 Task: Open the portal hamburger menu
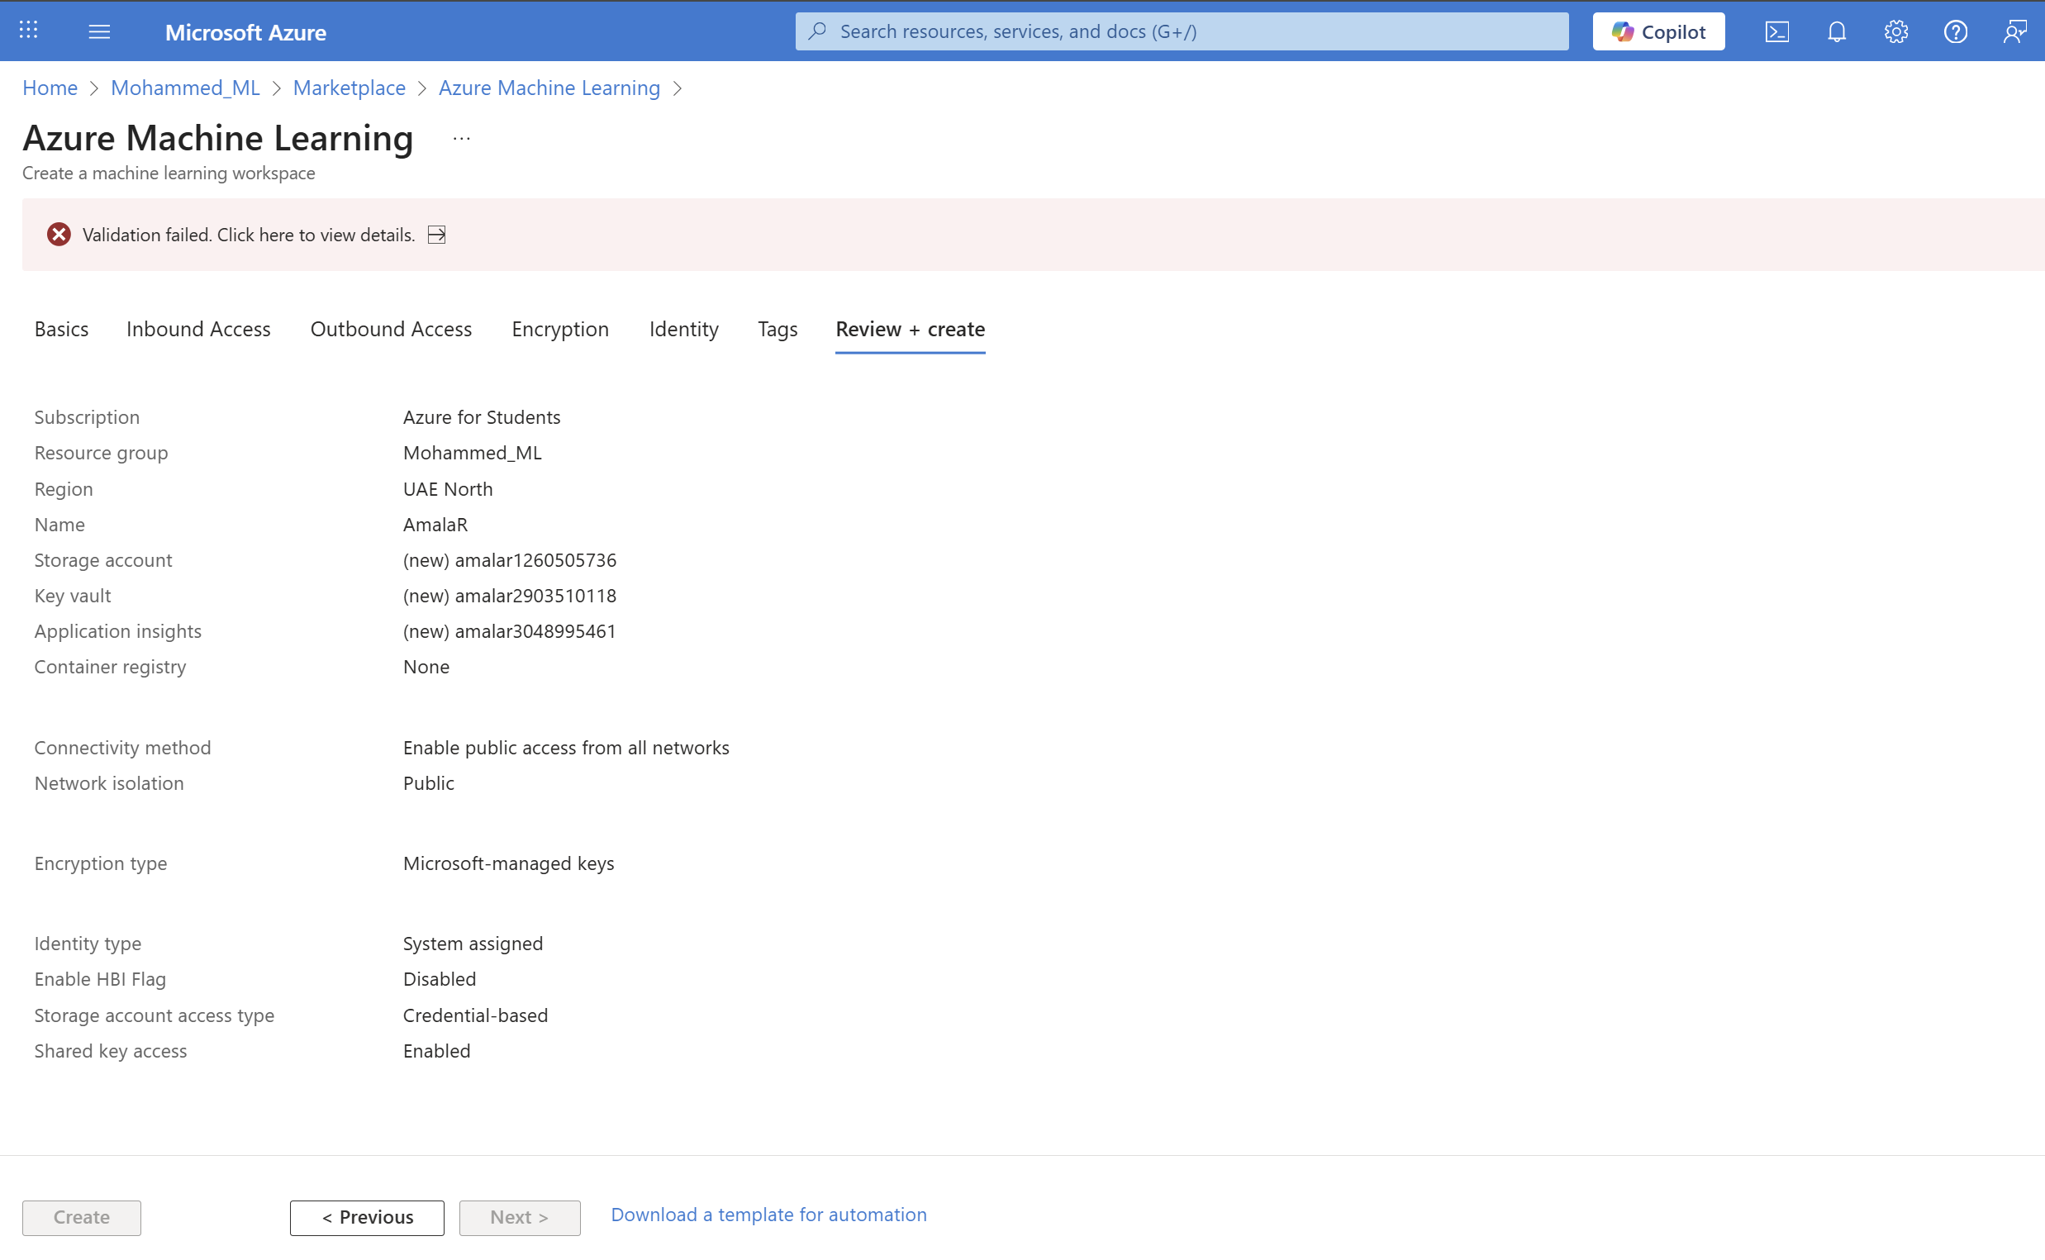tap(99, 31)
